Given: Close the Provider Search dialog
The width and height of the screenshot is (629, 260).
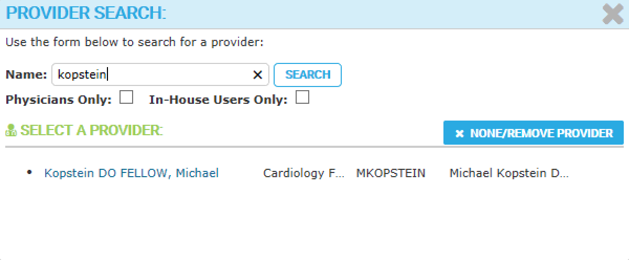Looking at the screenshot, I should [x=612, y=14].
